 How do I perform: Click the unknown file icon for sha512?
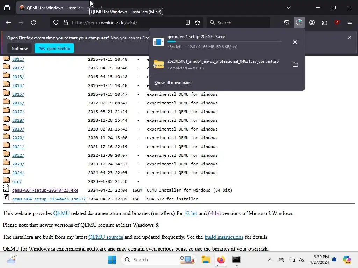tap(6, 197)
